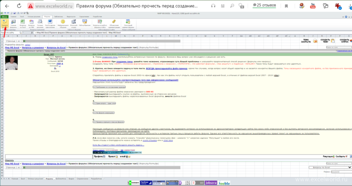Switch to the Готовые решения ribbon tab
352x186 pixels.
click(x=34, y=16)
